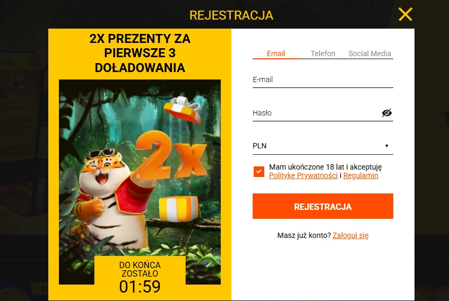This screenshot has width=449, height=301.
Task: Click the orange REJESTRACJA button
Action: [323, 206]
